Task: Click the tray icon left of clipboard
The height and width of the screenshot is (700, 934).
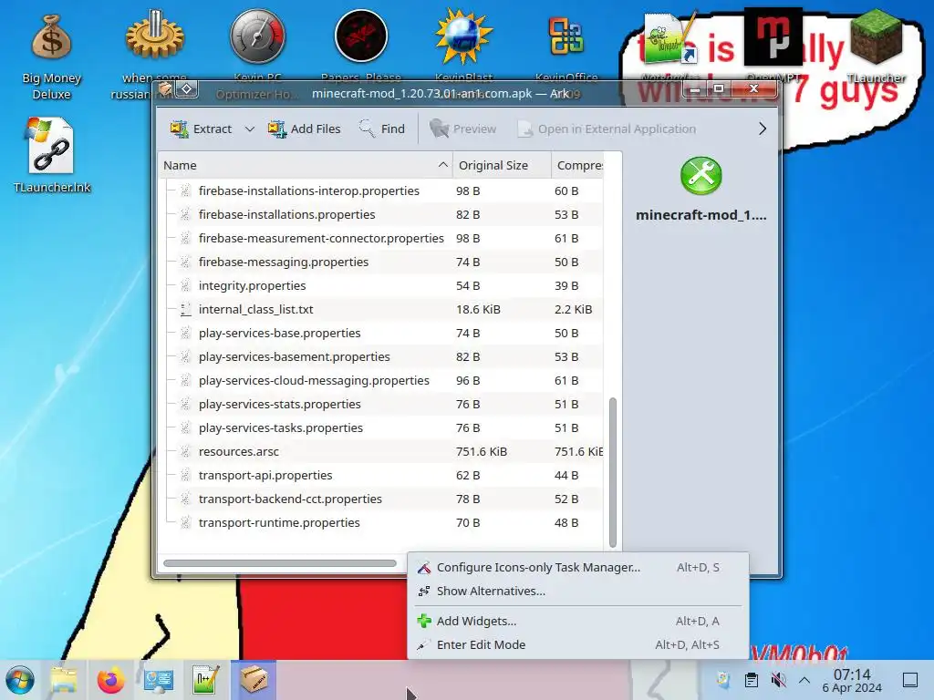Action: point(722,680)
